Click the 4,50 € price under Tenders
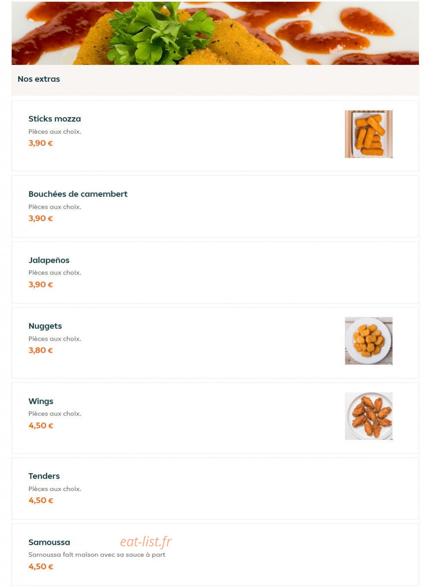The height and width of the screenshot is (587, 428). click(x=41, y=500)
